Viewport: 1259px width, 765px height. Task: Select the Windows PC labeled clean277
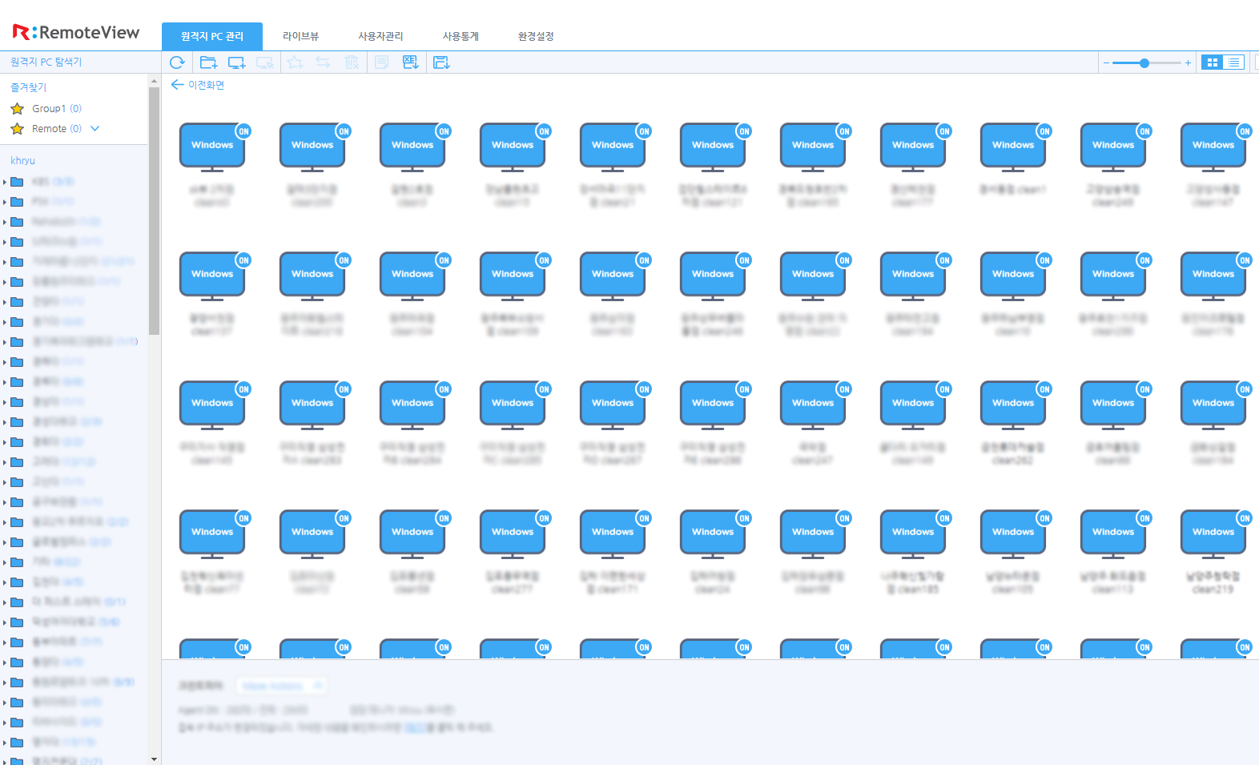tap(513, 553)
